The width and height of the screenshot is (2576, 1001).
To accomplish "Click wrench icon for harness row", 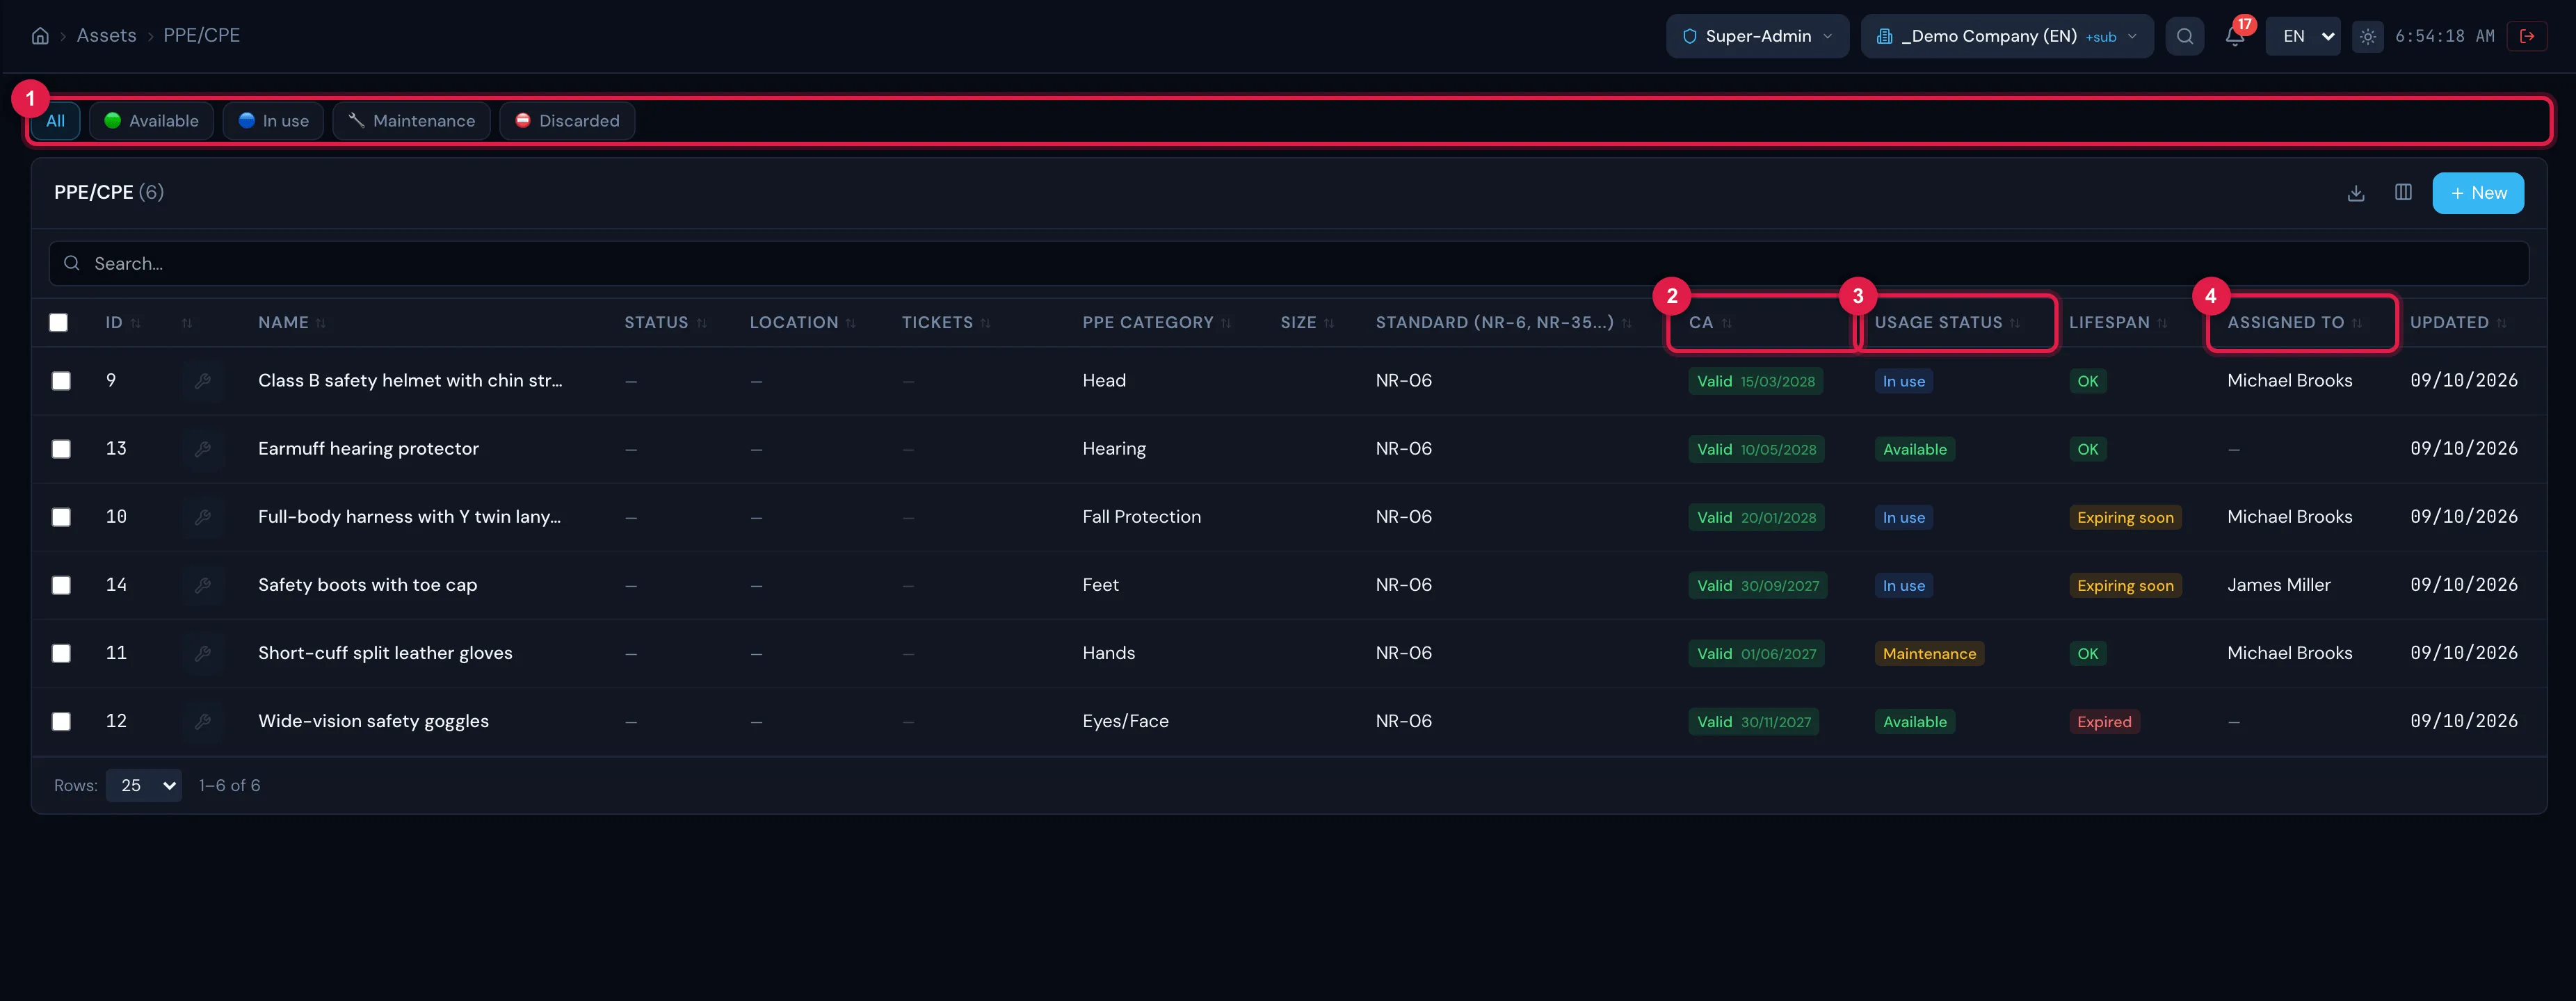I will tap(202, 517).
